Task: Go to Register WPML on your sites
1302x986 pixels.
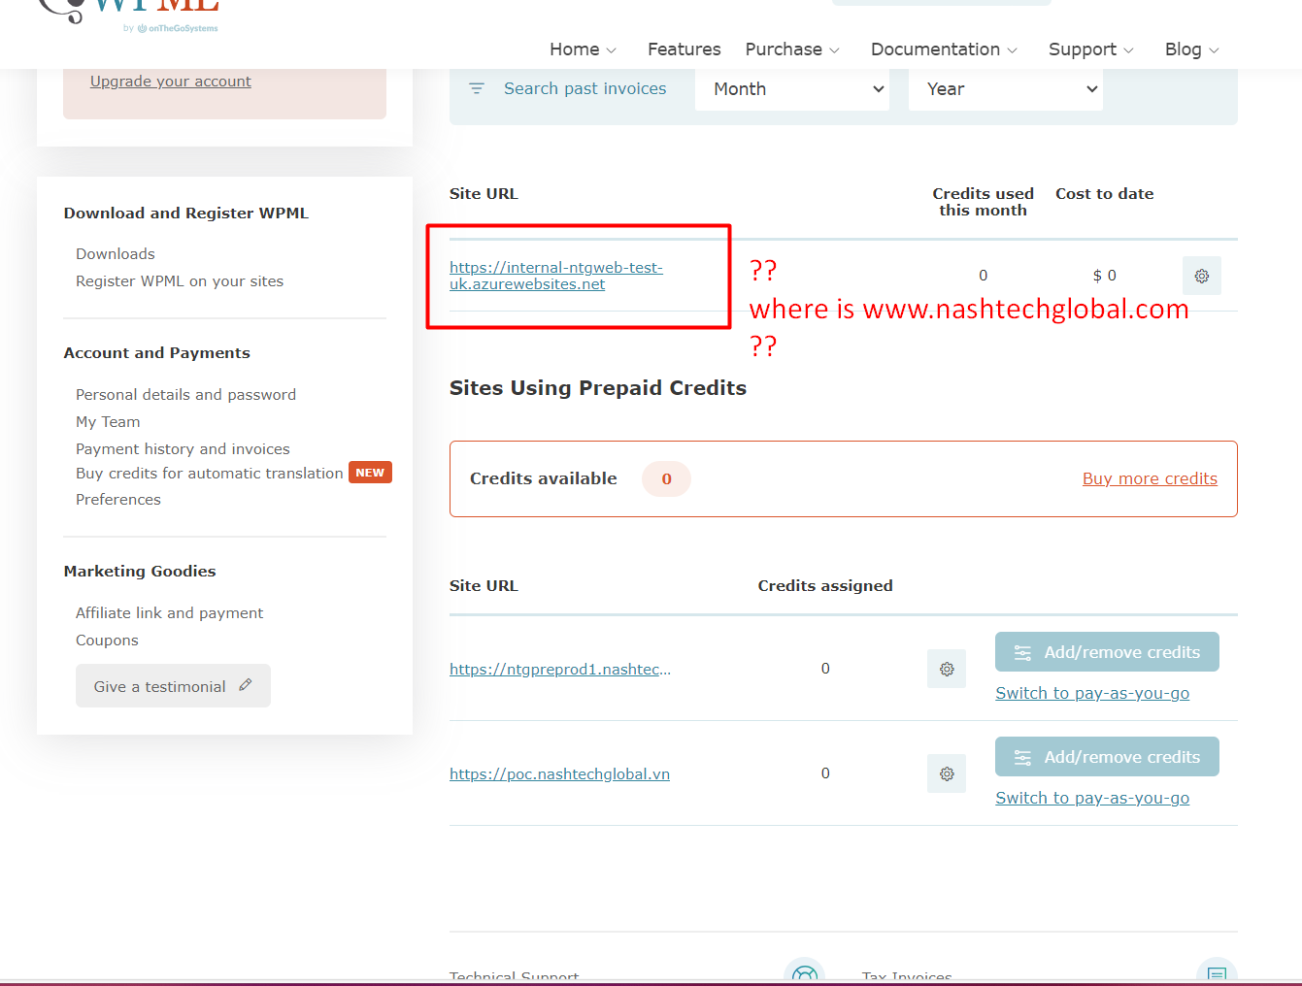Action: click(180, 281)
